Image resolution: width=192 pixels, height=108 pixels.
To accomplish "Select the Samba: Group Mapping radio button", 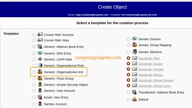I will pos(128,45).
